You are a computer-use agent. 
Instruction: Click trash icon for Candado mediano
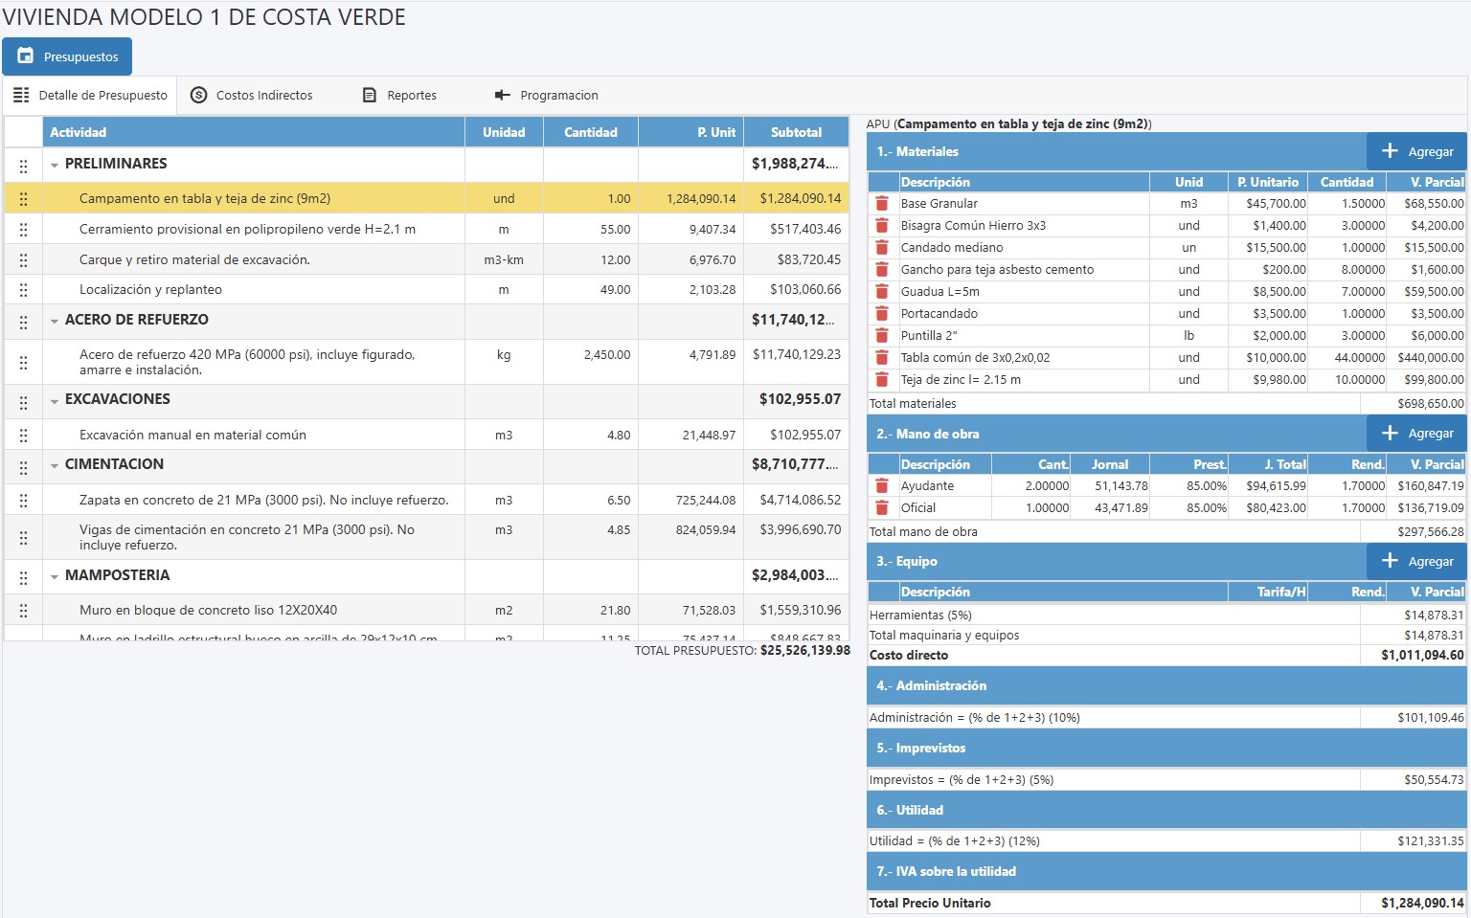882,248
